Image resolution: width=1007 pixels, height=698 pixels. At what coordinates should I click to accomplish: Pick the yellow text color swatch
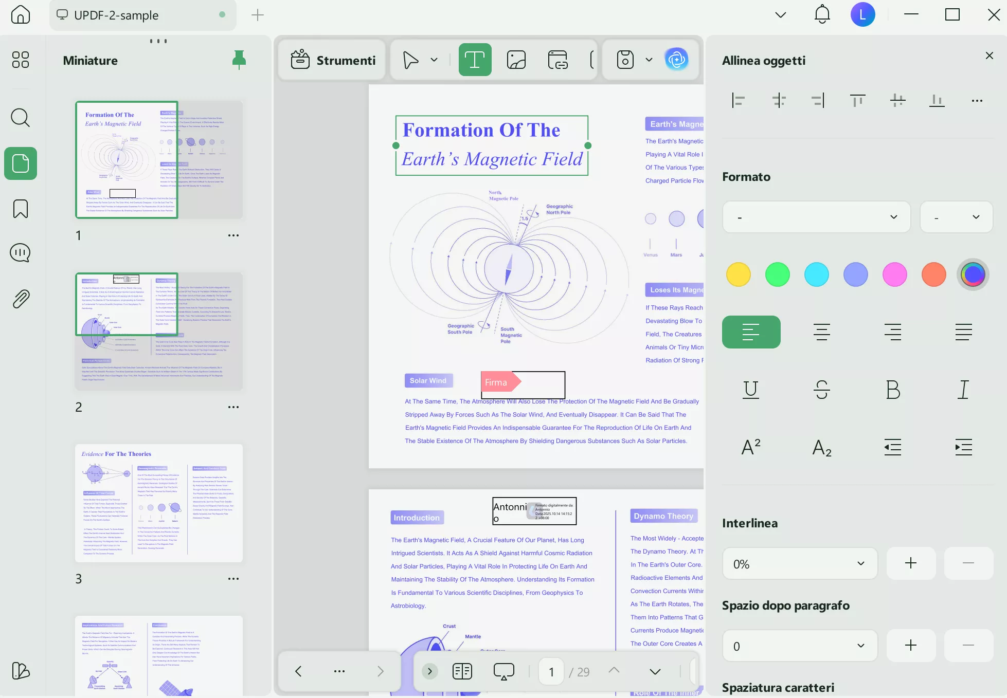739,274
